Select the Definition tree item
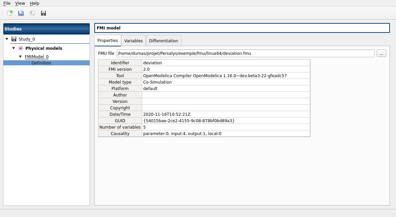 (41, 63)
